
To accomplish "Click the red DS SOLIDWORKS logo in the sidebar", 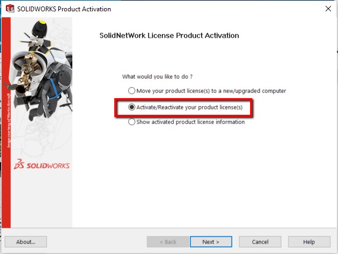I will [42, 164].
